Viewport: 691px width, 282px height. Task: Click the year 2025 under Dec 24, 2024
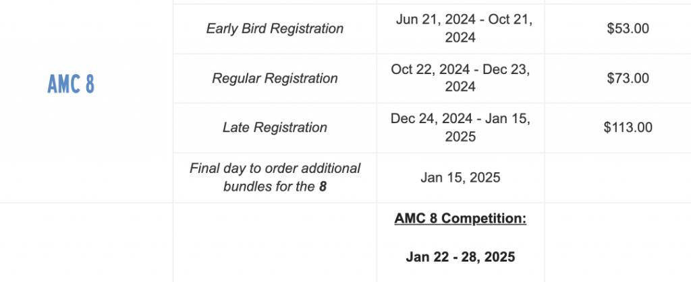pyautogui.click(x=460, y=137)
